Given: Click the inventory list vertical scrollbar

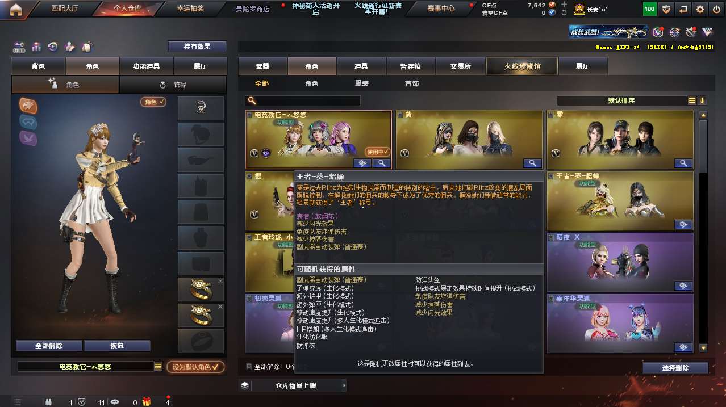Looking at the screenshot, I should click(x=703, y=231).
